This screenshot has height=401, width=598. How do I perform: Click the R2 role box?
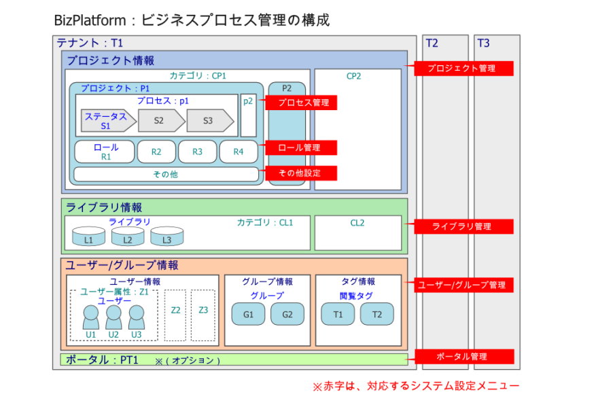click(156, 152)
